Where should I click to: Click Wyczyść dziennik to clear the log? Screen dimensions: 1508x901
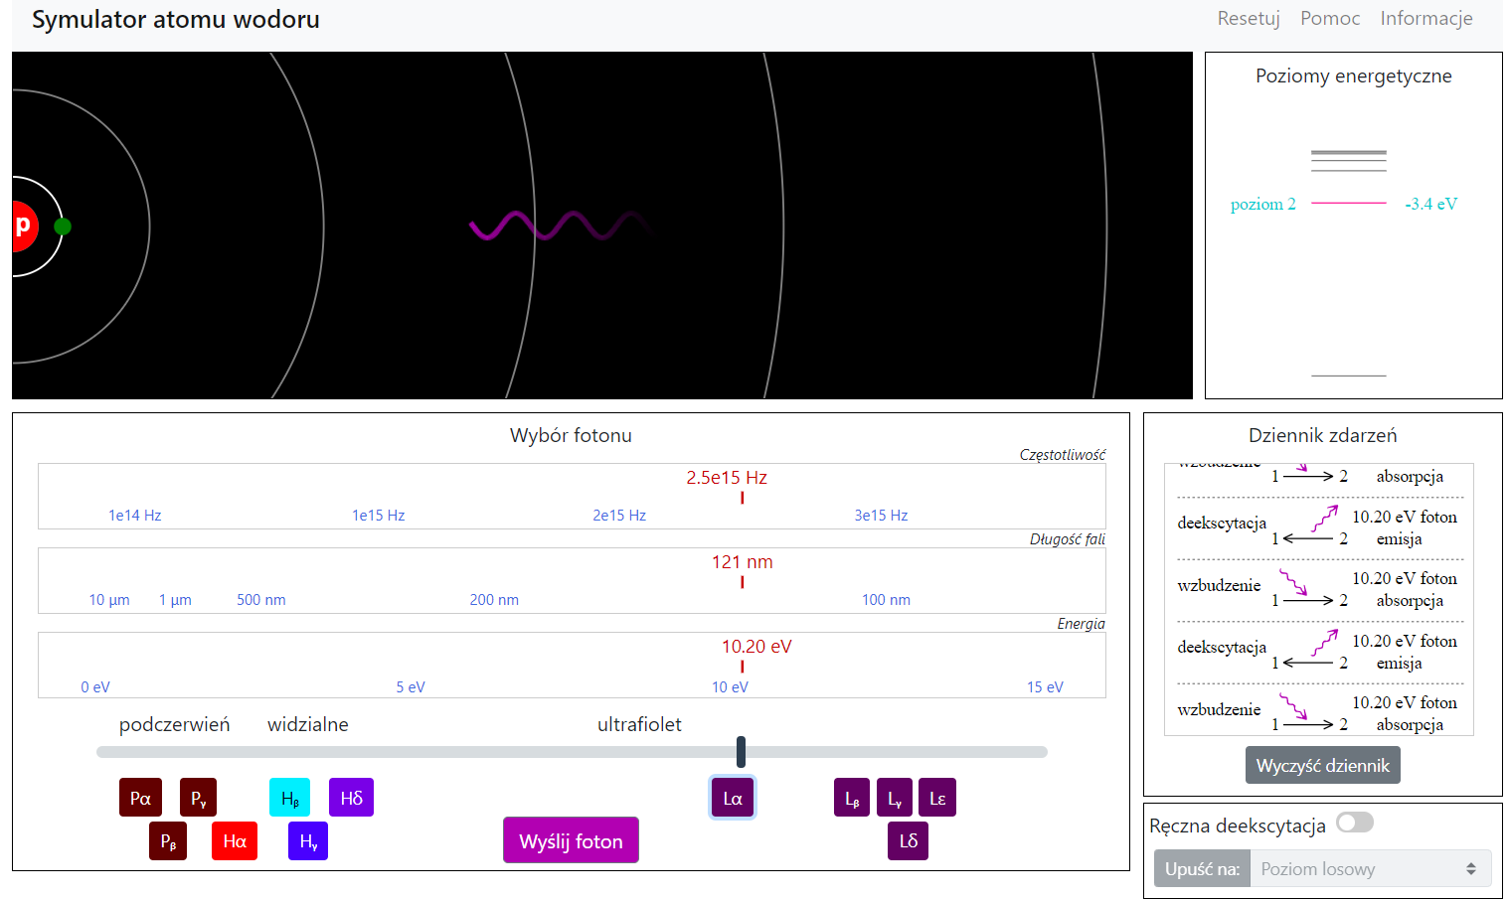[x=1322, y=765]
